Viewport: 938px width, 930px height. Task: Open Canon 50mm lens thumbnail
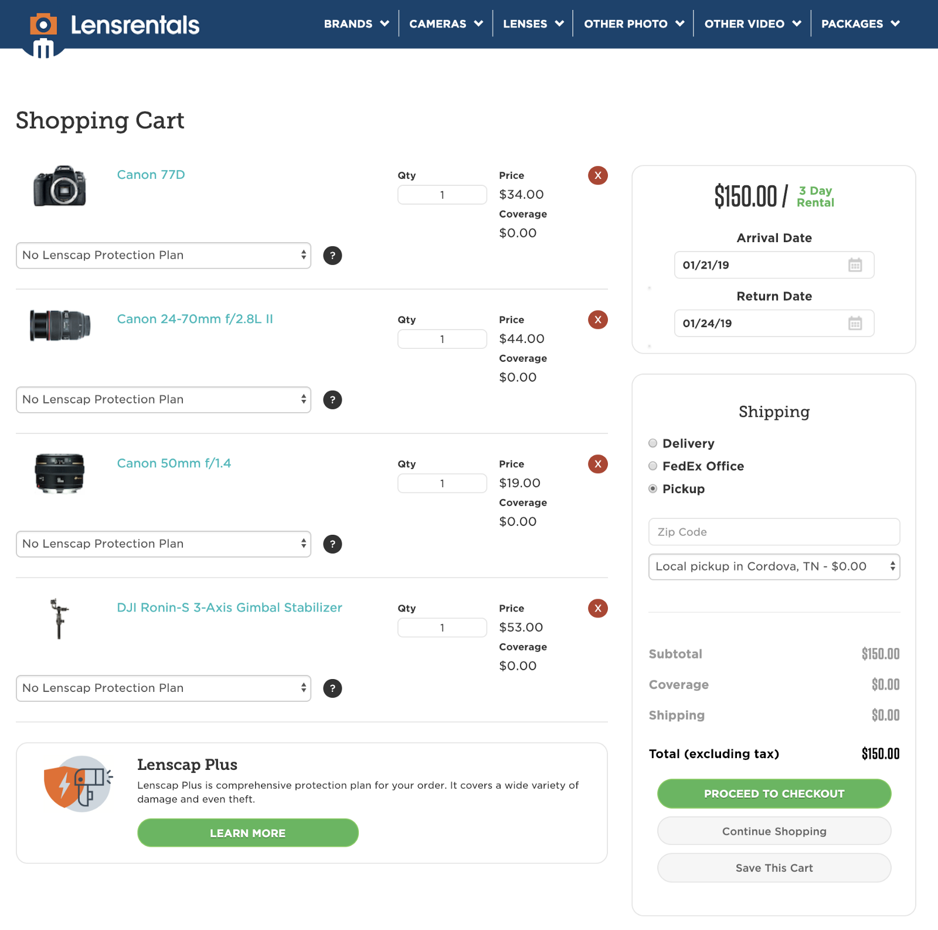[x=60, y=473]
